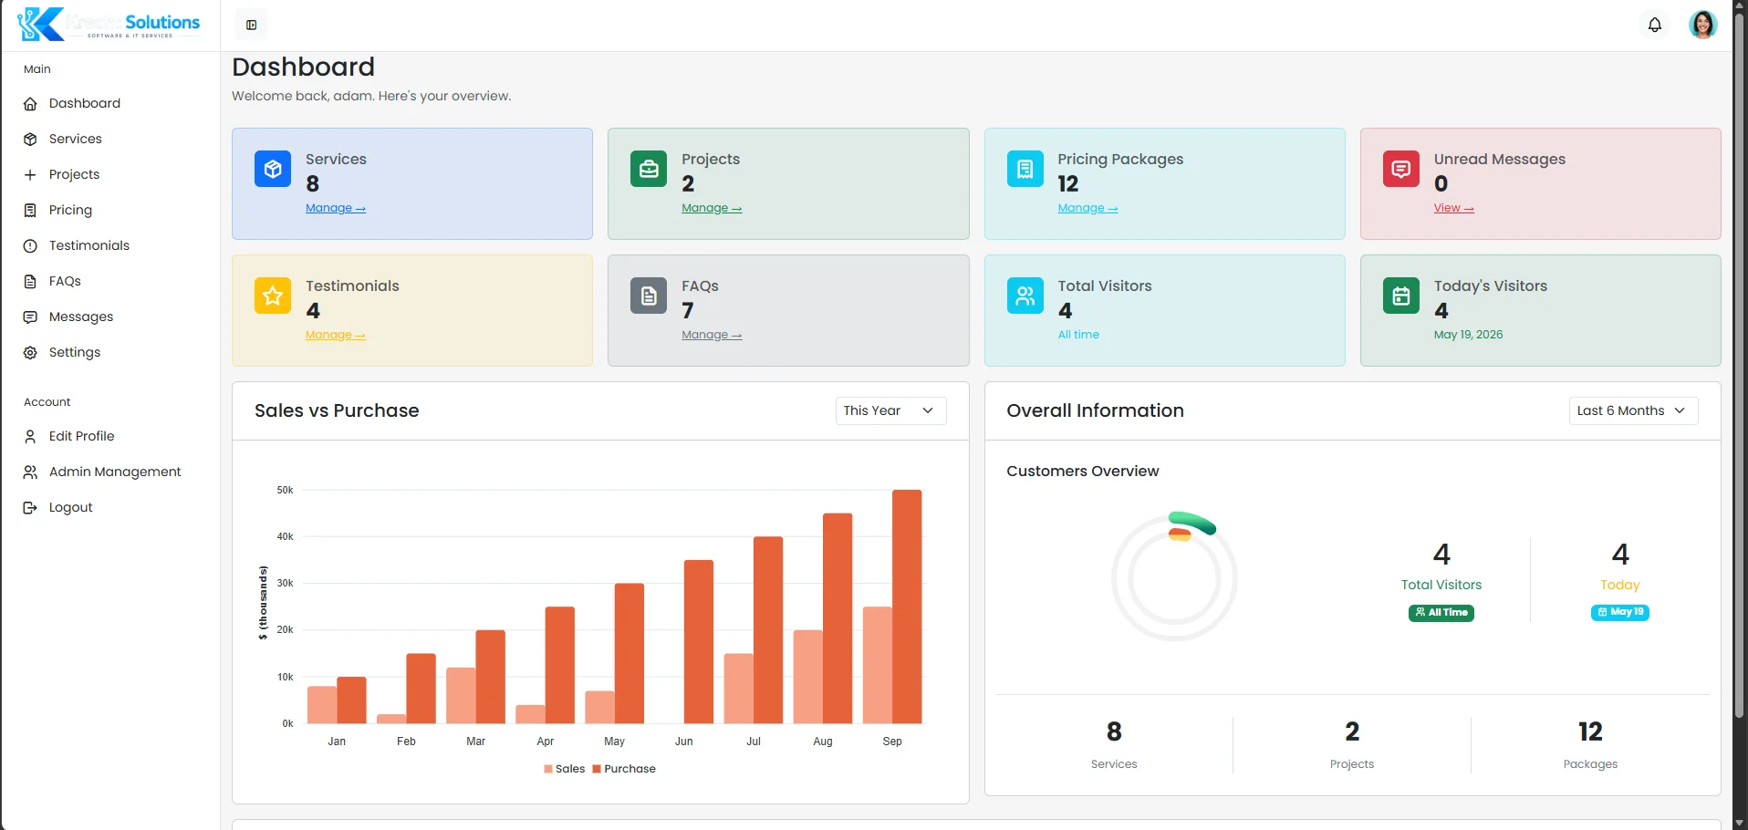Open the Last 6 Months dropdown
This screenshot has width=1748, height=830.
[x=1633, y=410]
